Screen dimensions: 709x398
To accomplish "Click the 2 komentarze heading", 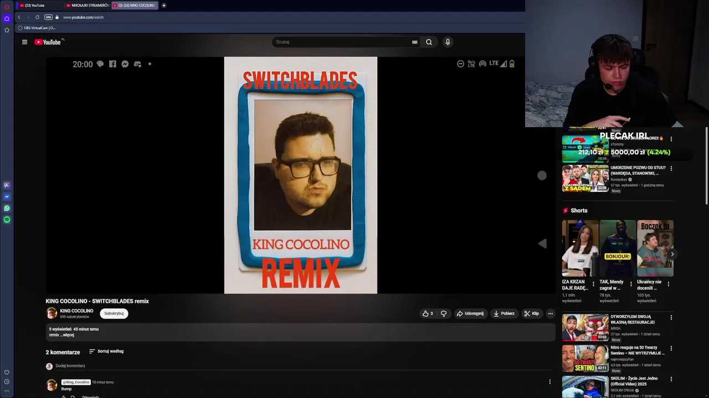I will pyautogui.click(x=63, y=352).
